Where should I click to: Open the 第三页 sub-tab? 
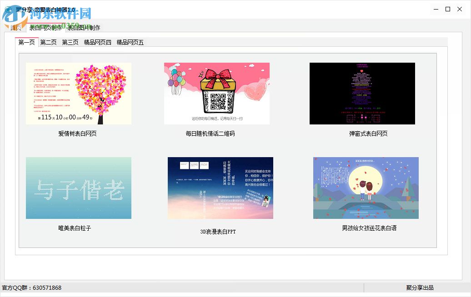[x=69, y=42]
